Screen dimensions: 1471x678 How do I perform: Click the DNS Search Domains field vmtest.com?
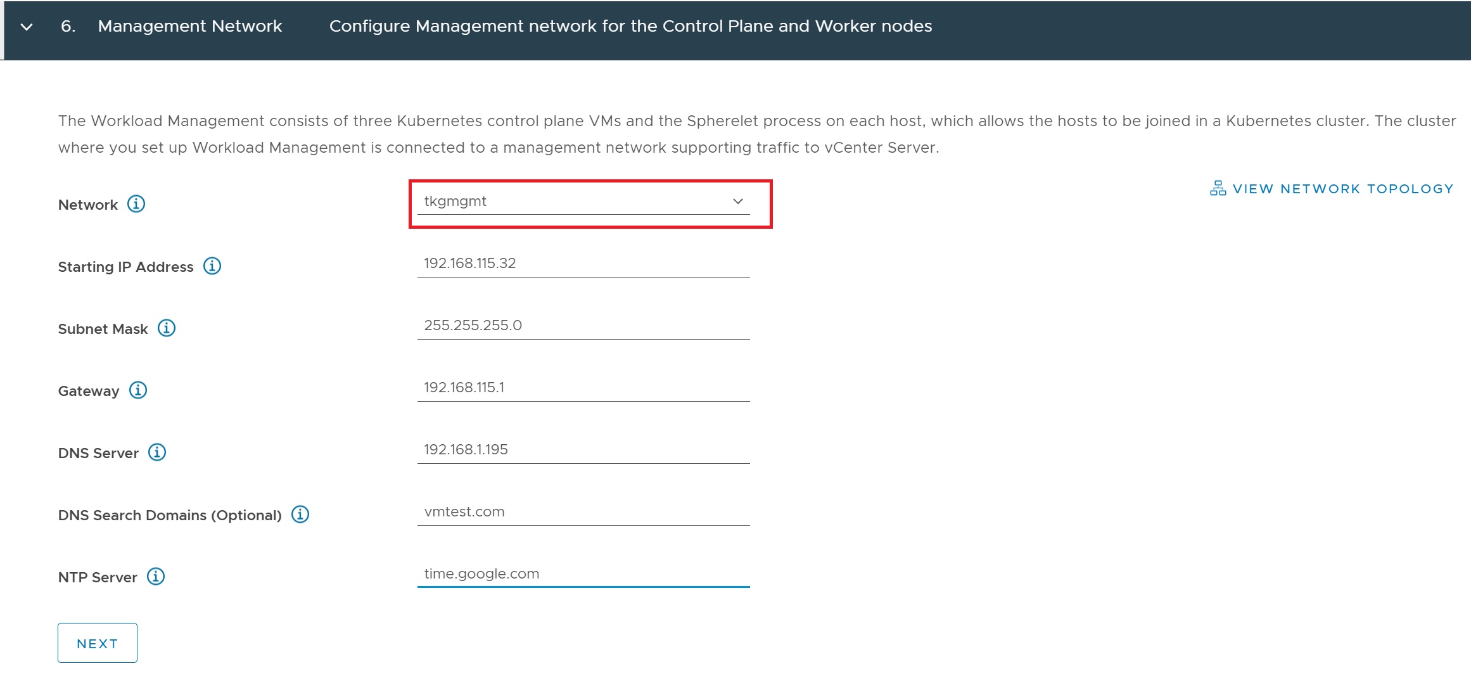(x=583, y=512)
